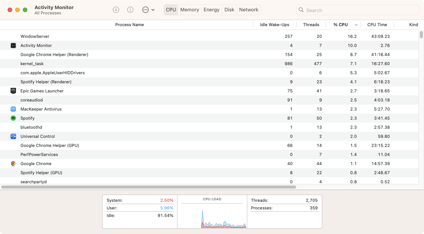424x234 pixels.
Task: Open the process info inspector icon
Action: coord(130,10)
